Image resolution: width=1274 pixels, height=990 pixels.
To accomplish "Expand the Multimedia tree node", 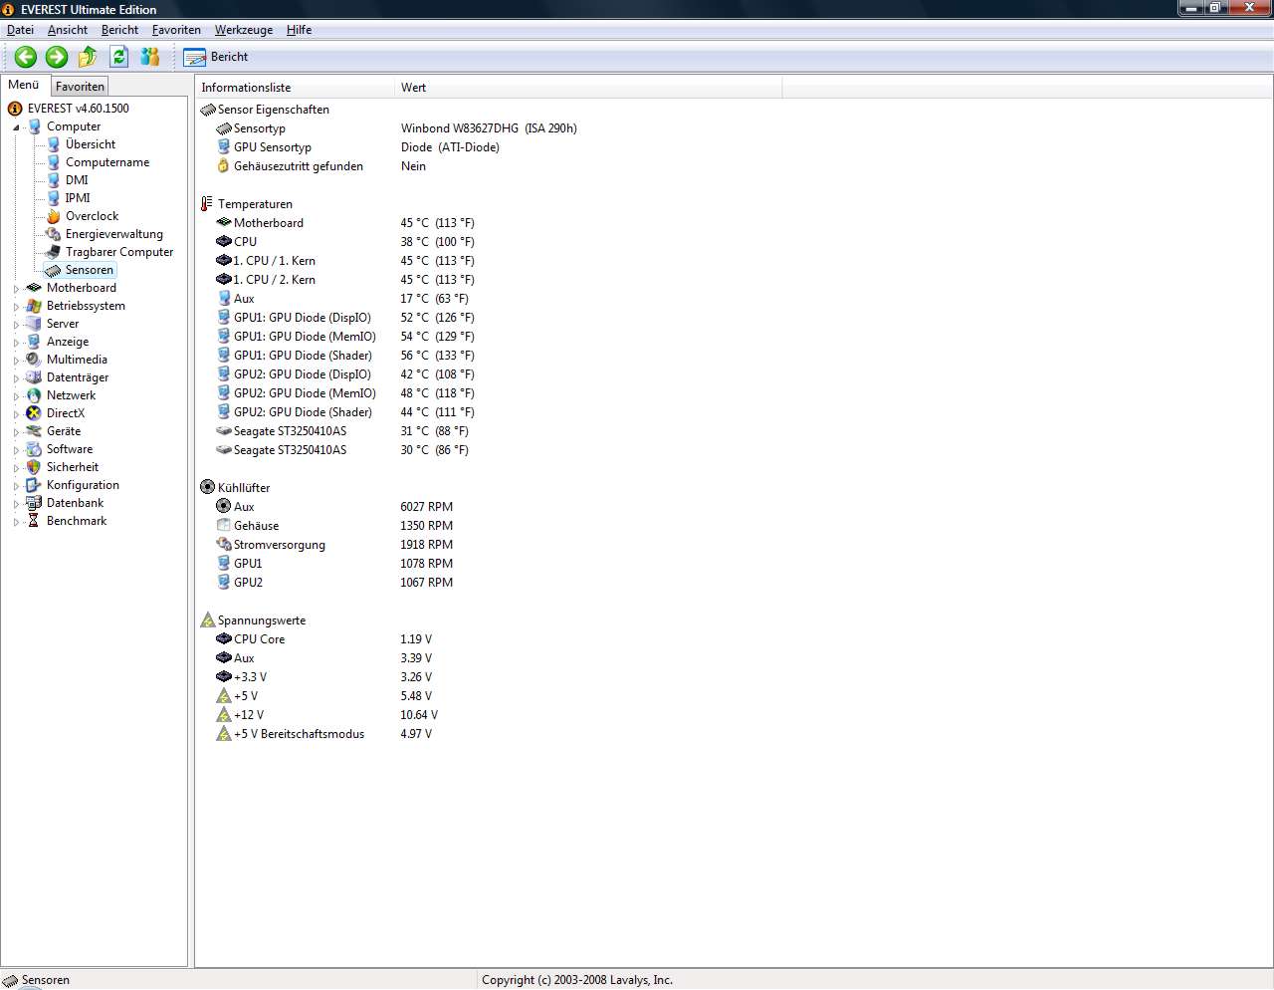I will coord(16,361).
